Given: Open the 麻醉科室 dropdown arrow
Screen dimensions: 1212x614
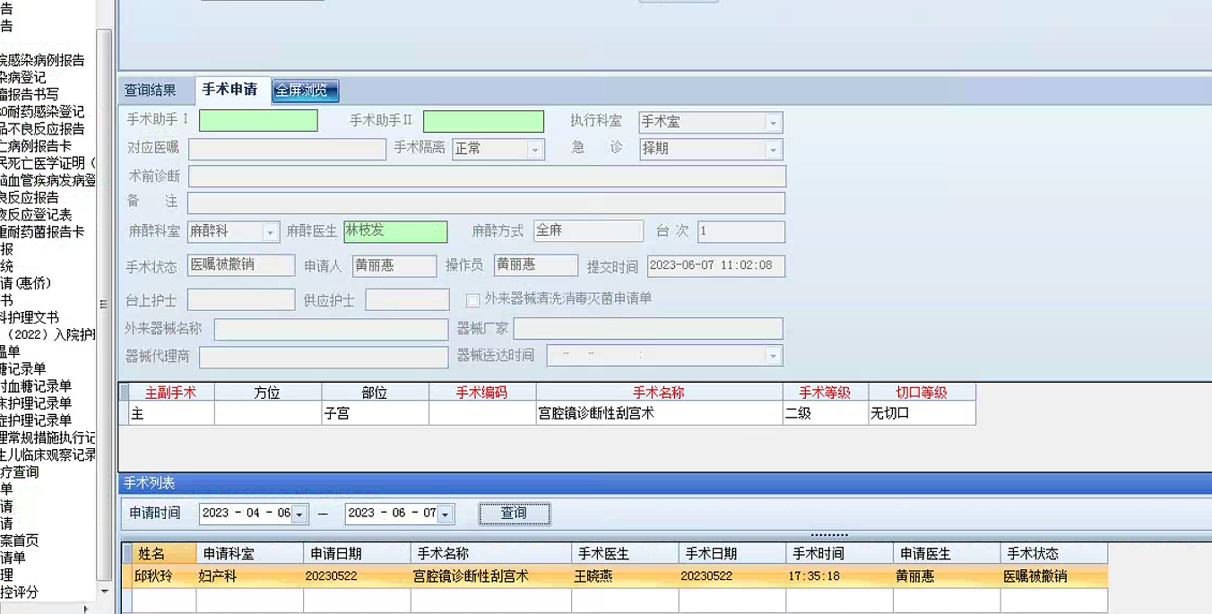Looking at the screenshot, I should [x=270, y=232].
